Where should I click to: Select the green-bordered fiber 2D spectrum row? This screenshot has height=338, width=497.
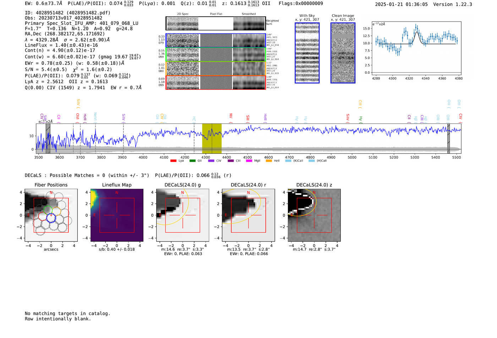[215, 55]
